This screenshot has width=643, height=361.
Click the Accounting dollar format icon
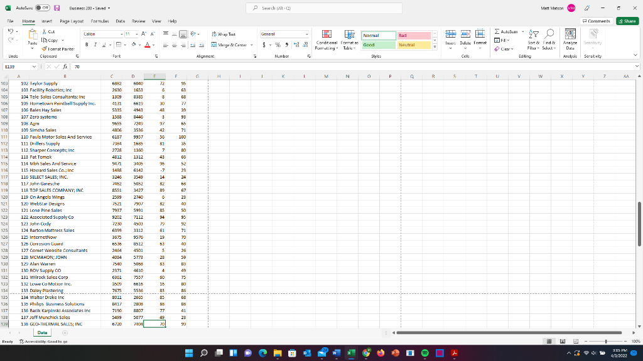[264, 45]
